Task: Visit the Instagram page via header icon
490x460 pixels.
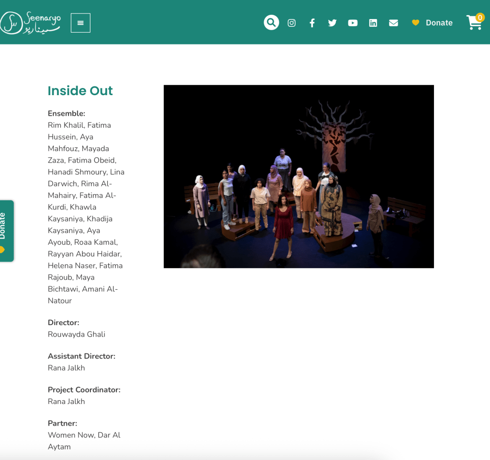Action: [x=291, y=23]
